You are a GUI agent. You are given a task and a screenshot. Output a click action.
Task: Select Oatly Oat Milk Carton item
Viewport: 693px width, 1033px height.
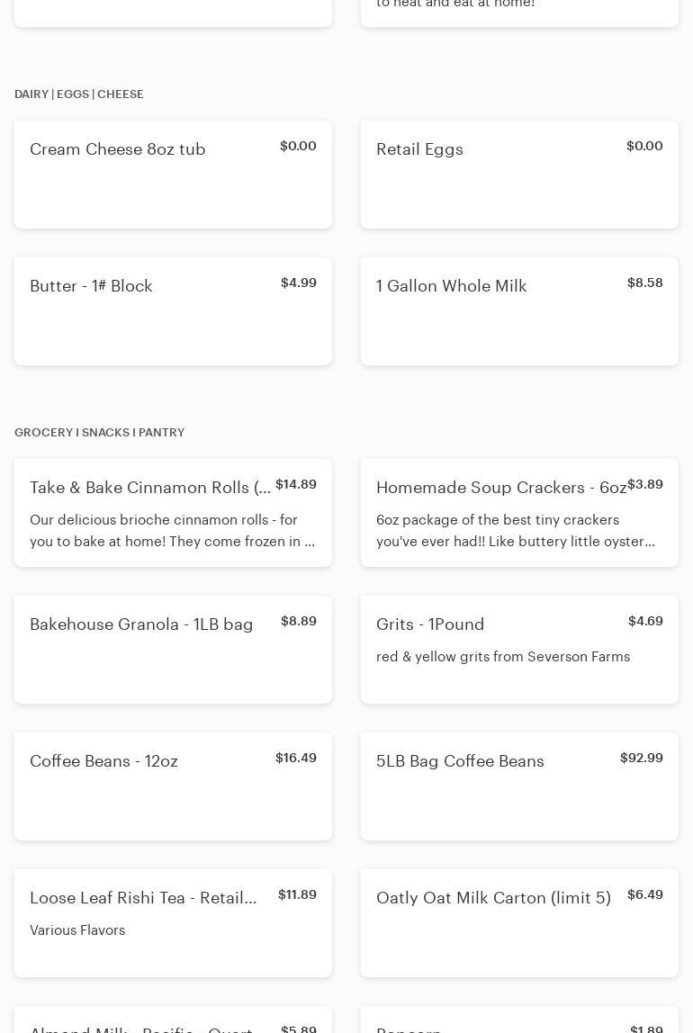click(520, 923)
